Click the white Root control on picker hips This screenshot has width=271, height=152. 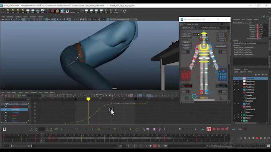[204, 58]
